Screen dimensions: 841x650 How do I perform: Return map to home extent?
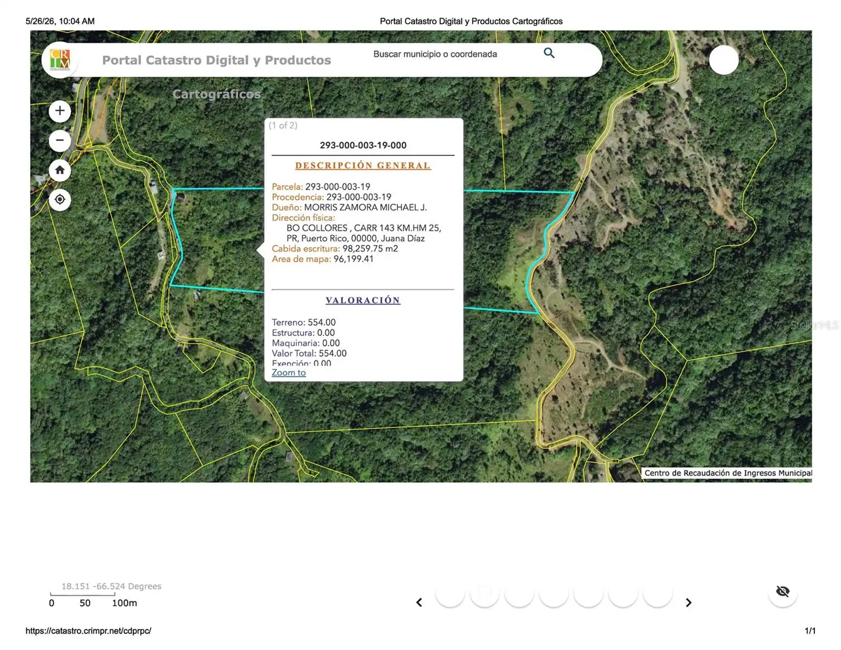coord(60,170)
